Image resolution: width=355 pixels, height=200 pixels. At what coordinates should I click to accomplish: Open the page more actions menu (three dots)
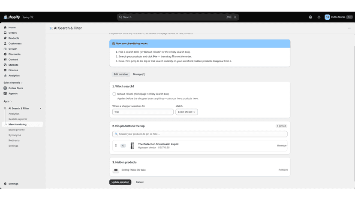[349, 28]
